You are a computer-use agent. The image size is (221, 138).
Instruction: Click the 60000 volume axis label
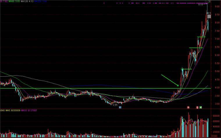(216, 121)
